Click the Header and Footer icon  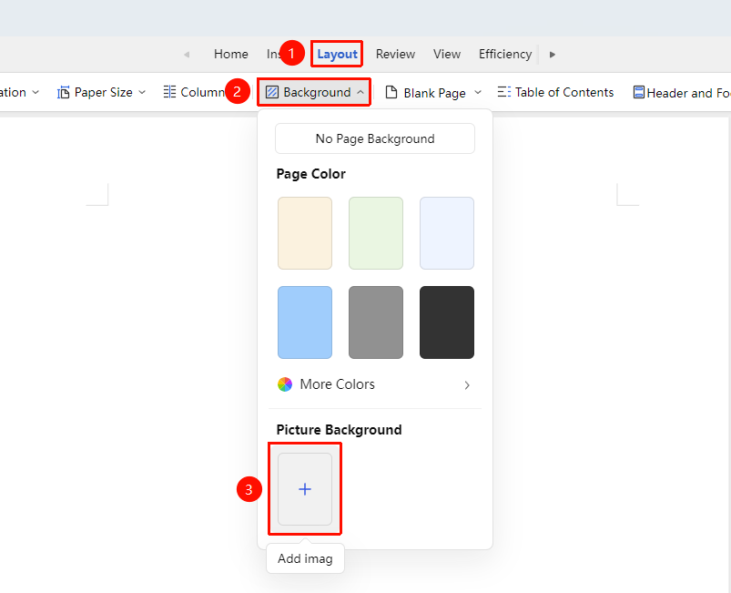pos(639,92)
